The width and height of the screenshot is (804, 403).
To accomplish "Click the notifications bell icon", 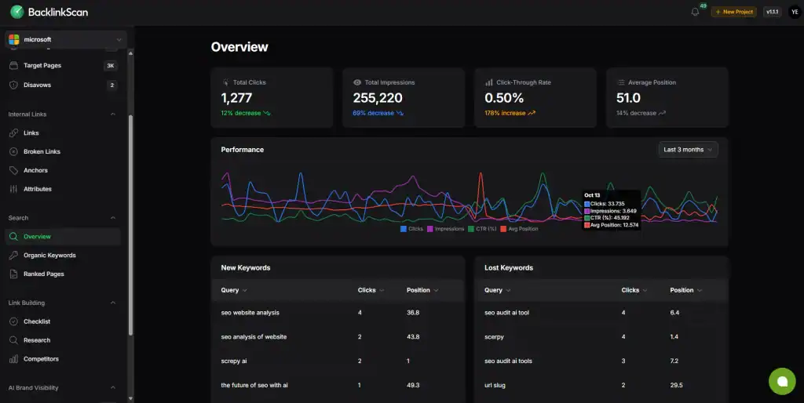I will pos(695,12).
